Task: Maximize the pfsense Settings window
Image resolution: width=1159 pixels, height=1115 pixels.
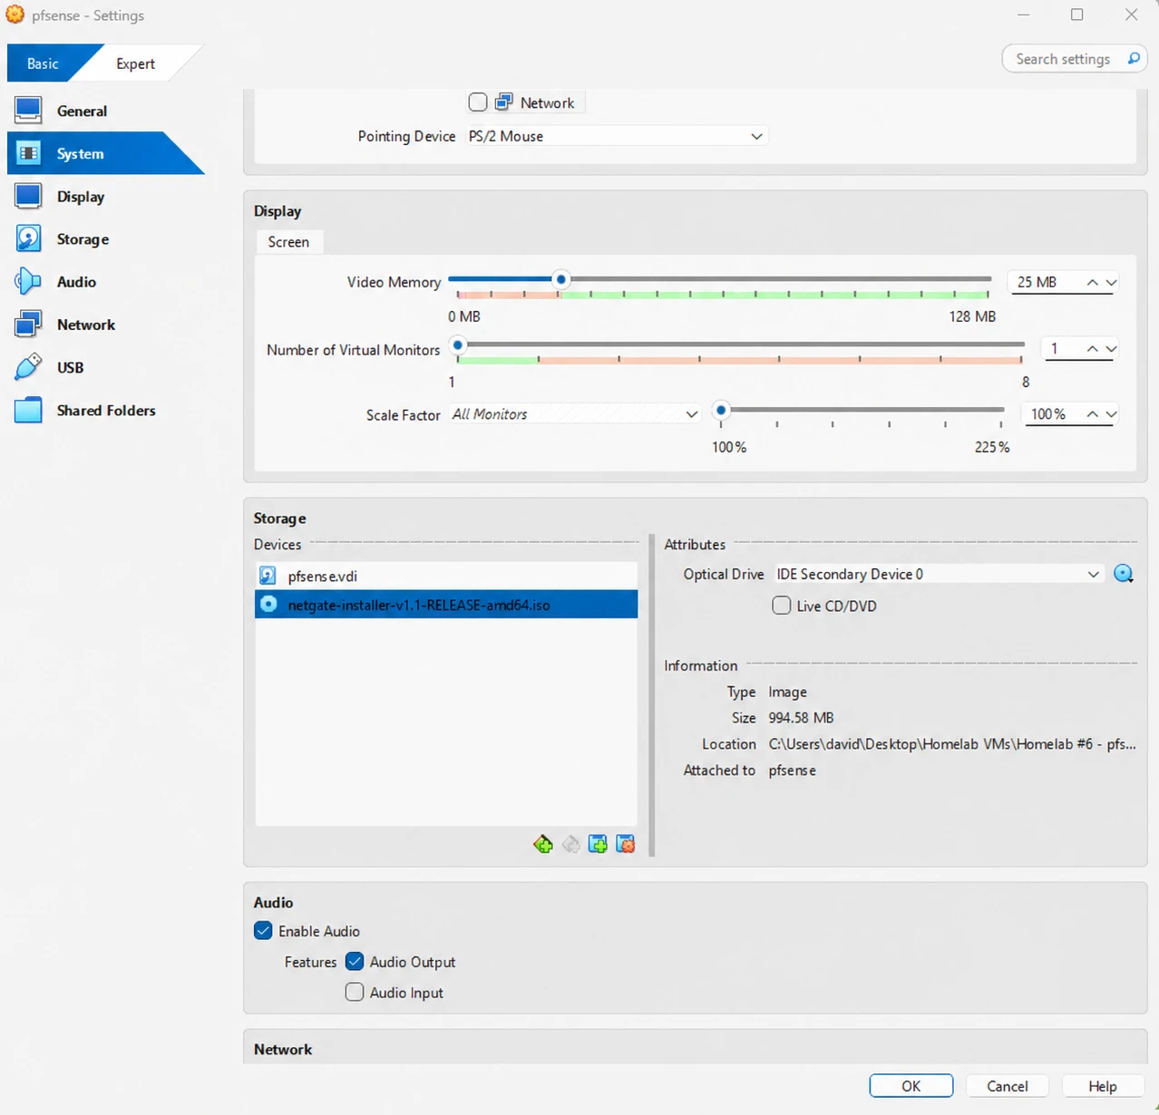Action: pyautogui.click(x=1076, y=15)
